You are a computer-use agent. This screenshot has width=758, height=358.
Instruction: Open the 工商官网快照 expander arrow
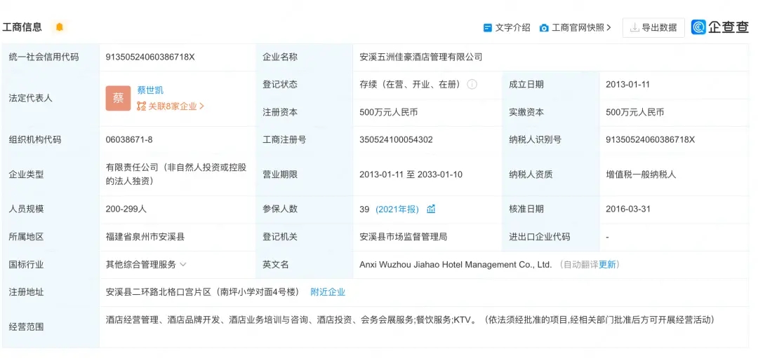[x=609, y=28]
